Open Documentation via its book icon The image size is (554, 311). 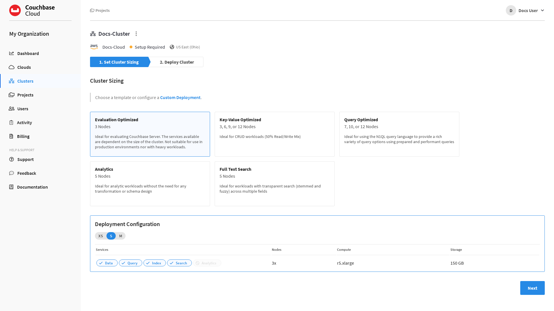point(11,187)
